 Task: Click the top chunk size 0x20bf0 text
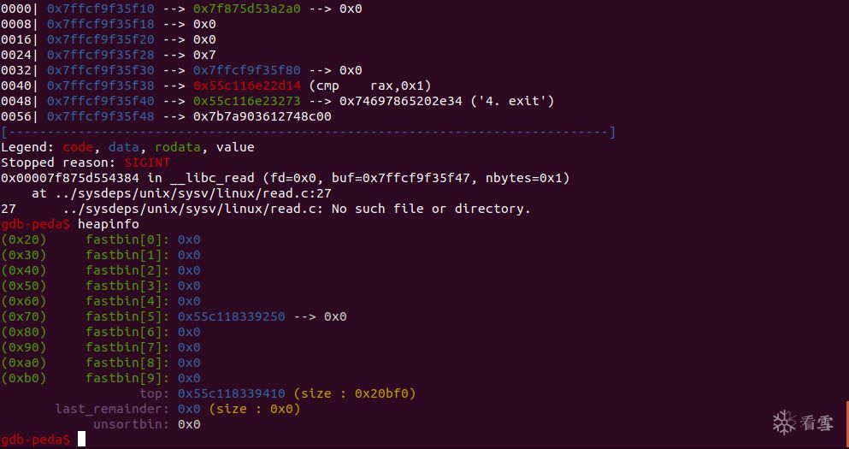click(x=355, y=393)
